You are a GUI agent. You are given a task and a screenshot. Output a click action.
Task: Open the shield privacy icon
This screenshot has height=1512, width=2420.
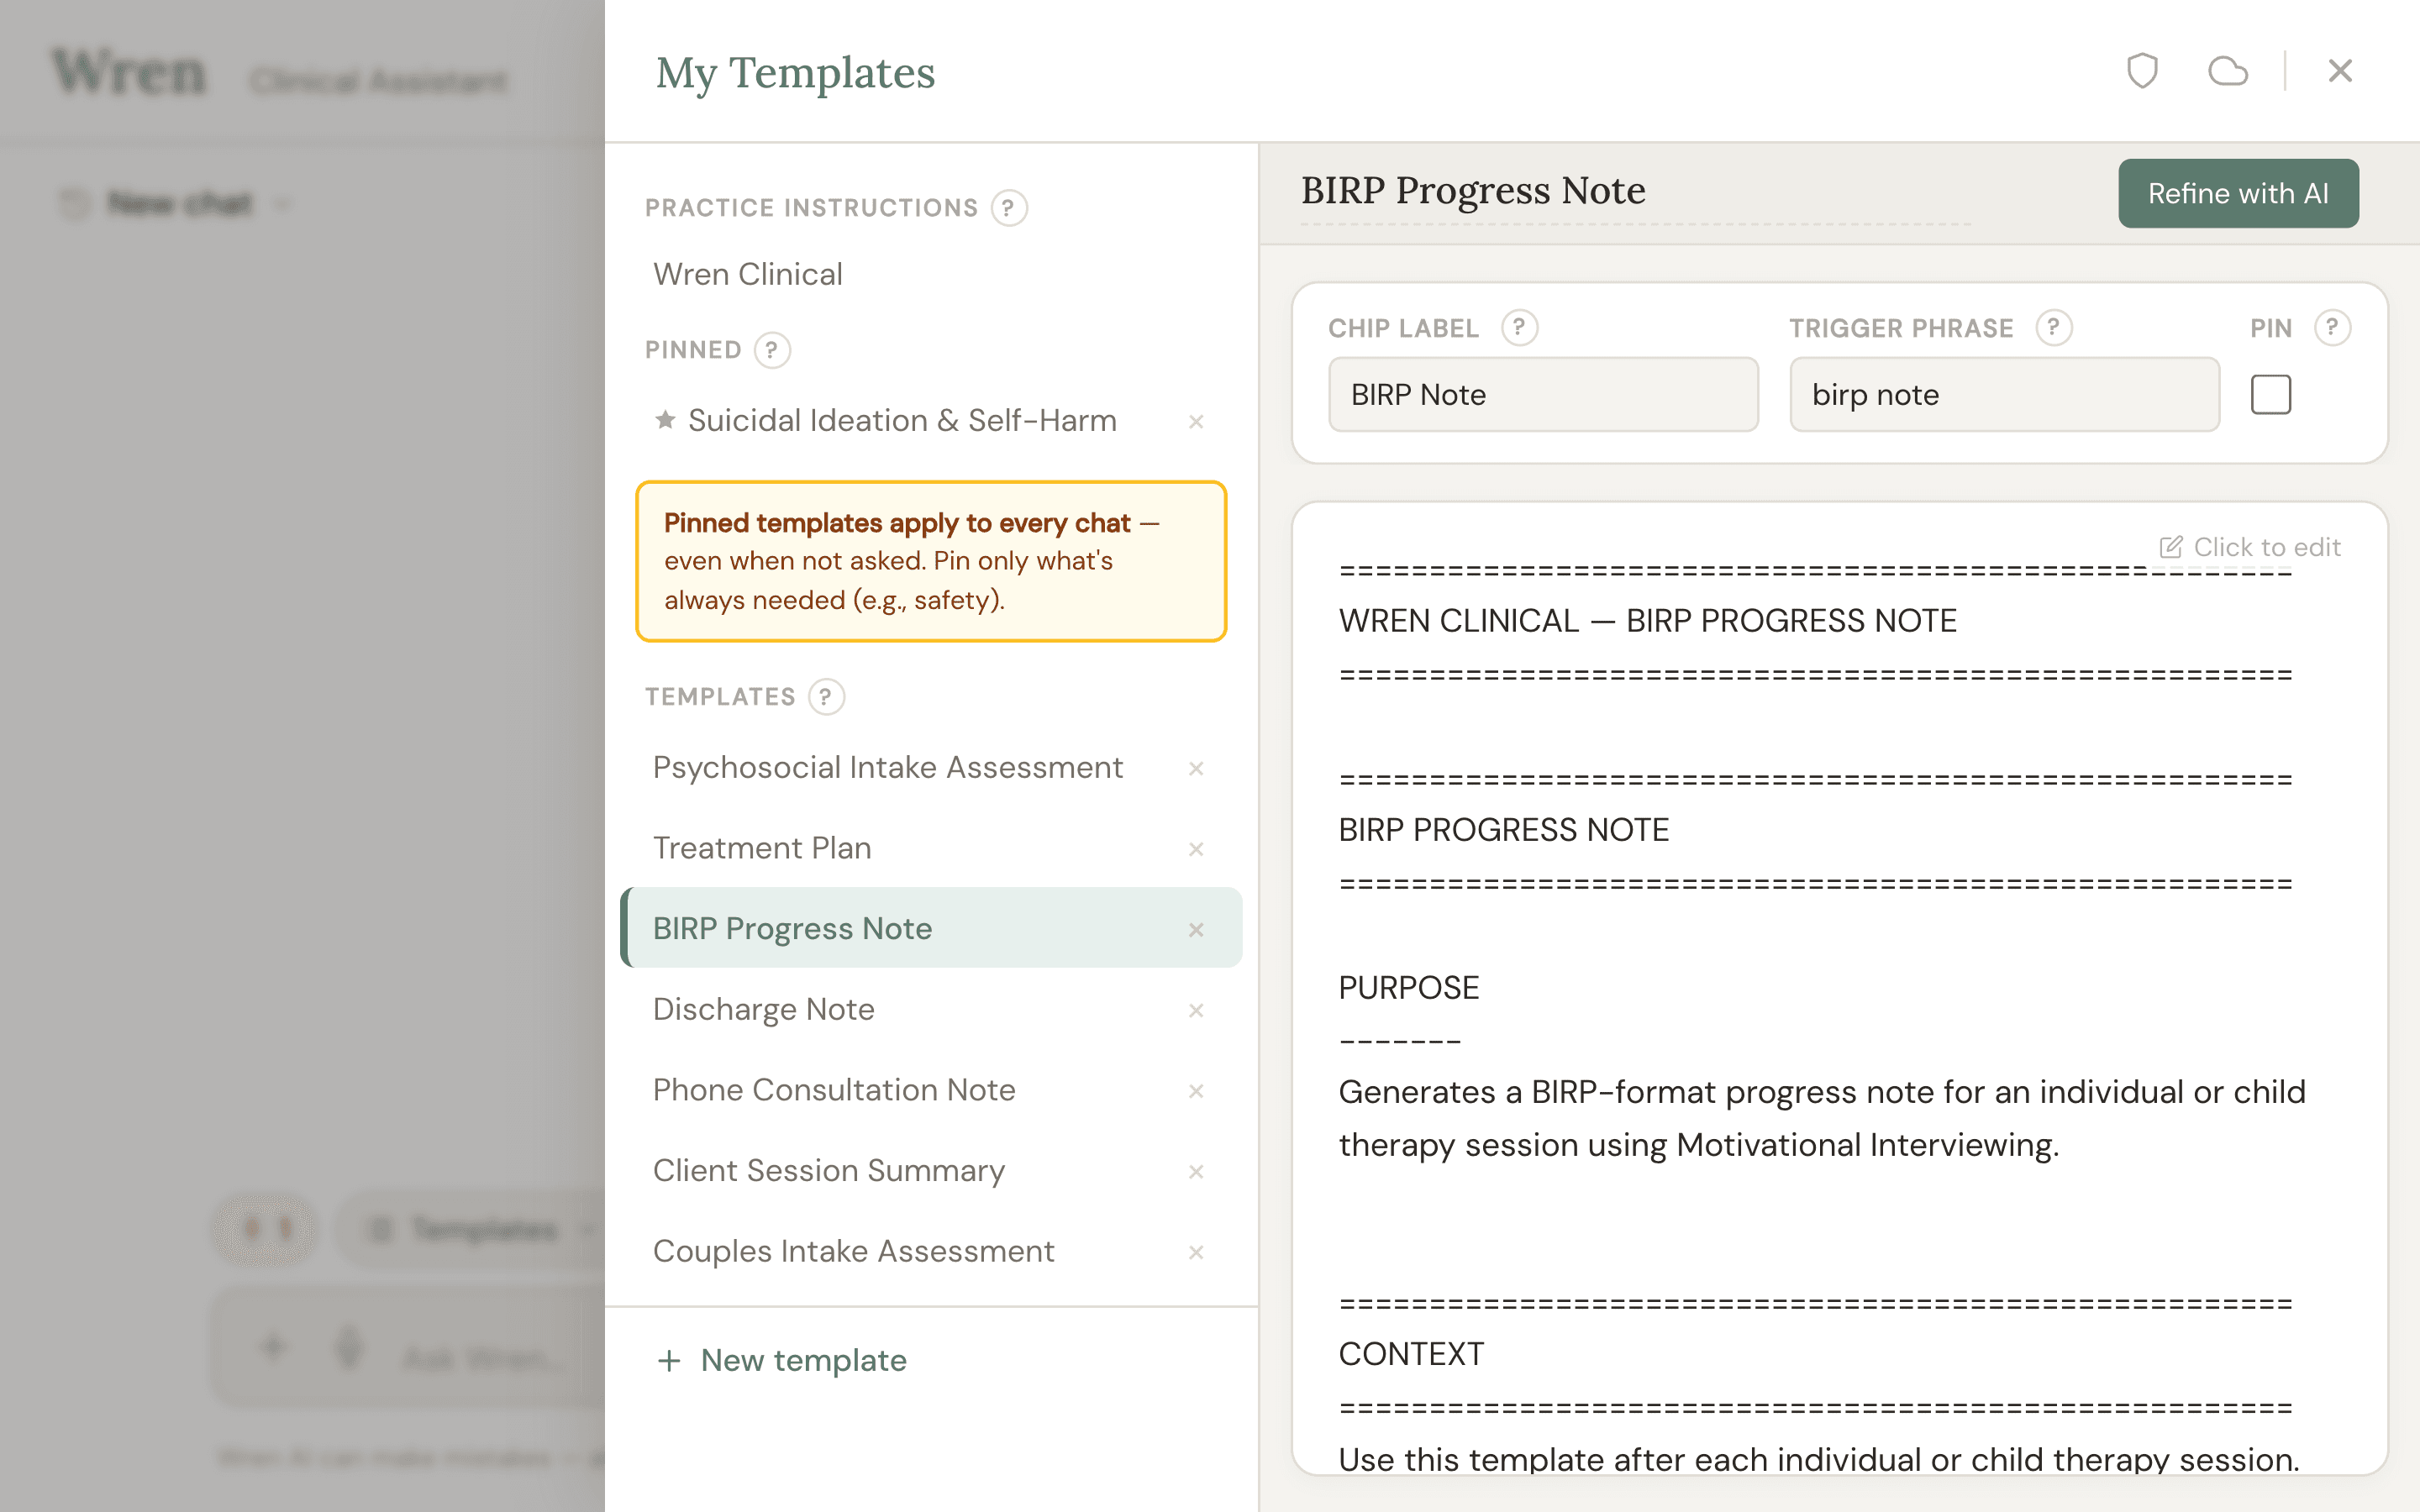pyautogui.click(x=2142, y=71)
